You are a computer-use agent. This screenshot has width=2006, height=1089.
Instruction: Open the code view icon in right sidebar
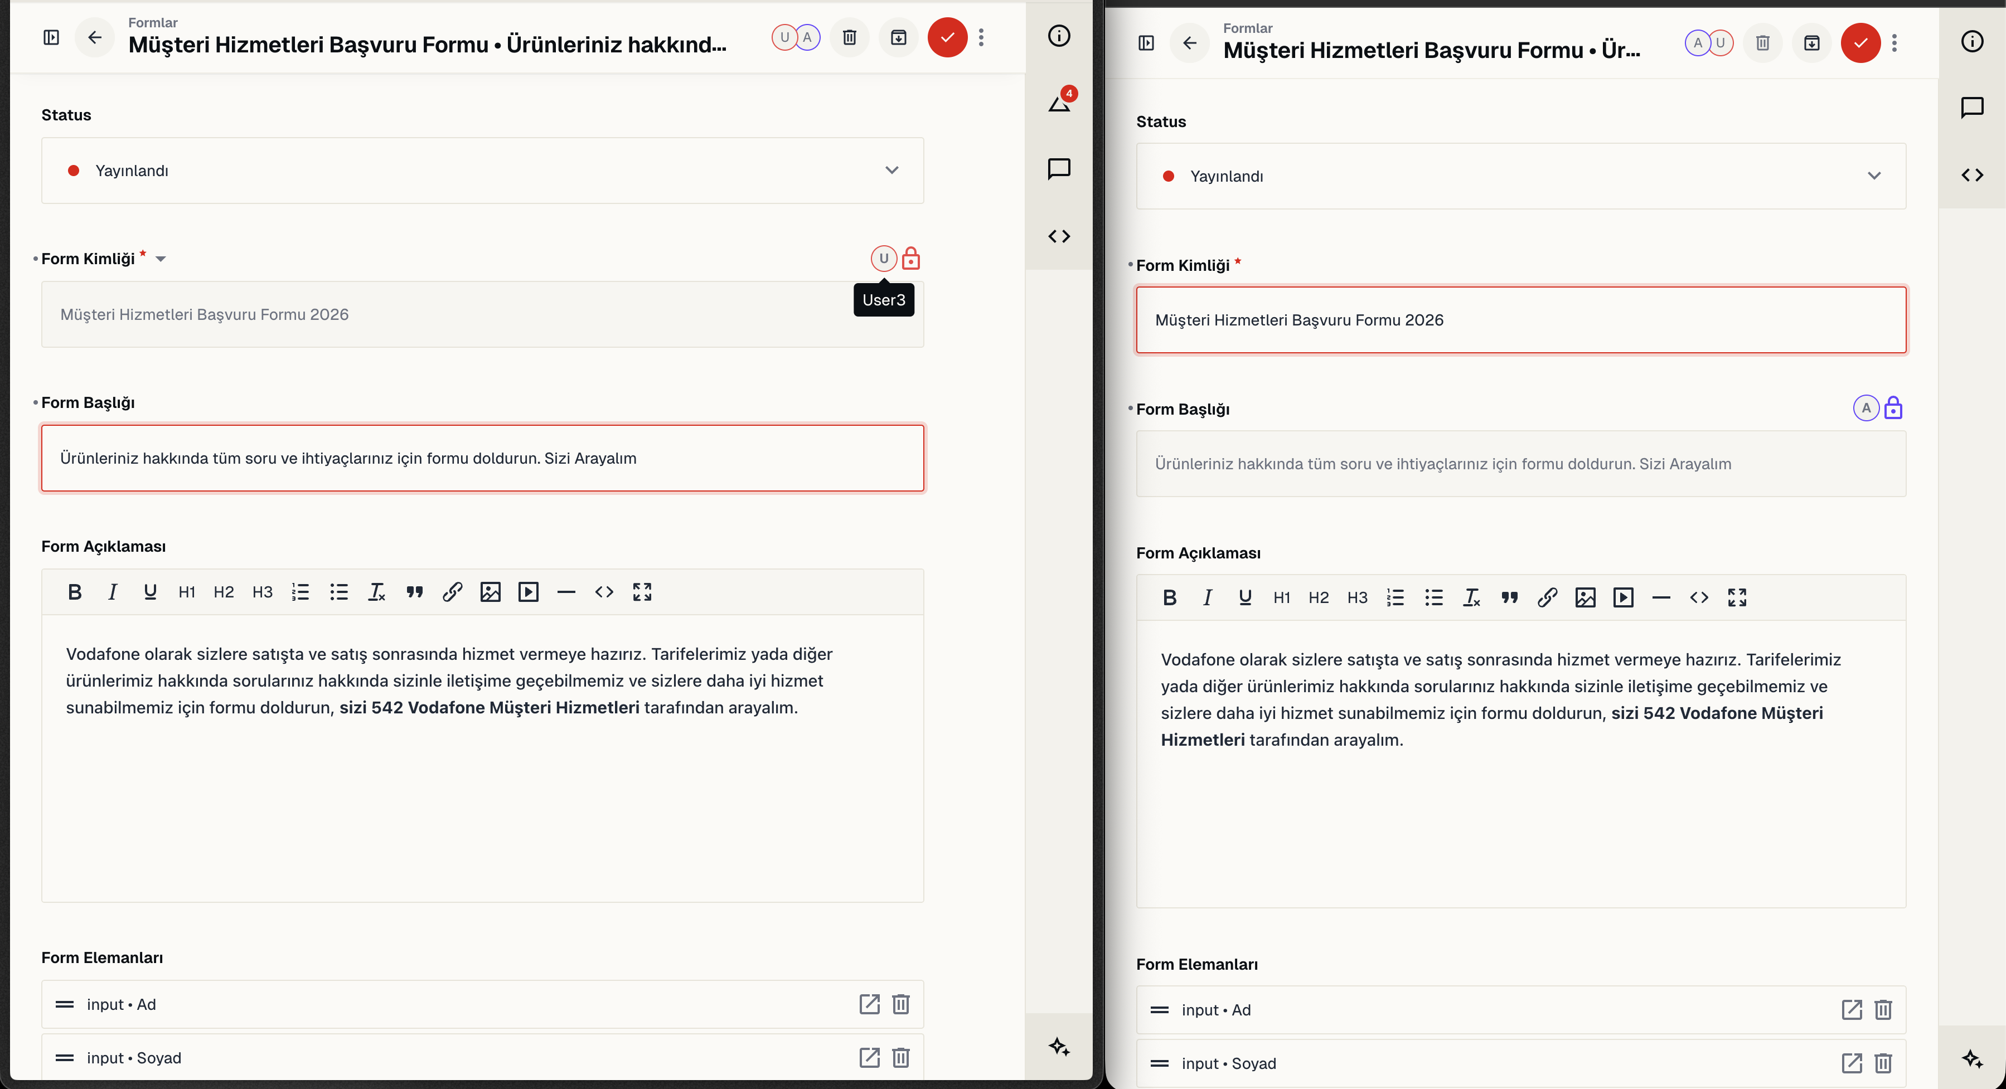[1972, 175]
